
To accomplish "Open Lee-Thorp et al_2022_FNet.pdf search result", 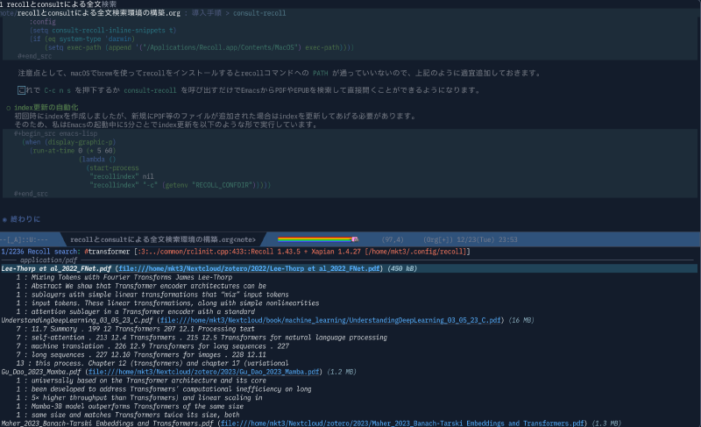I will 56,268.
